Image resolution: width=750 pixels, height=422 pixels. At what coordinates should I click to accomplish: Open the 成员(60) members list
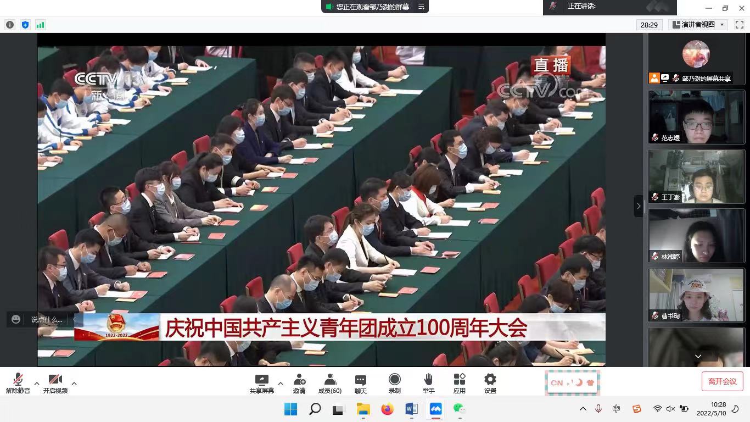[330, 383]
